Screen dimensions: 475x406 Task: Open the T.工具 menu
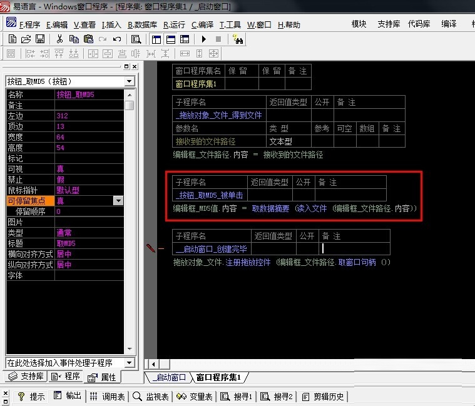coord(230,25)
